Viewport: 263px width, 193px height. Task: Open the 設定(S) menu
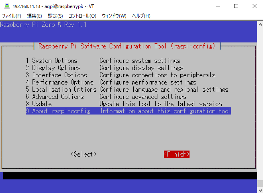tap(55, 16)
